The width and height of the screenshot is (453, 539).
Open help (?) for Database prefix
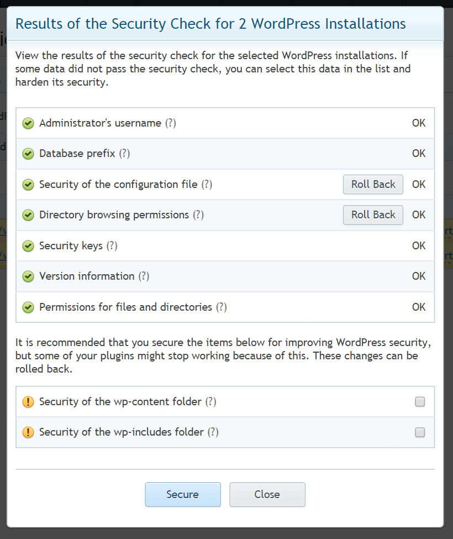(x=124, y=154)
